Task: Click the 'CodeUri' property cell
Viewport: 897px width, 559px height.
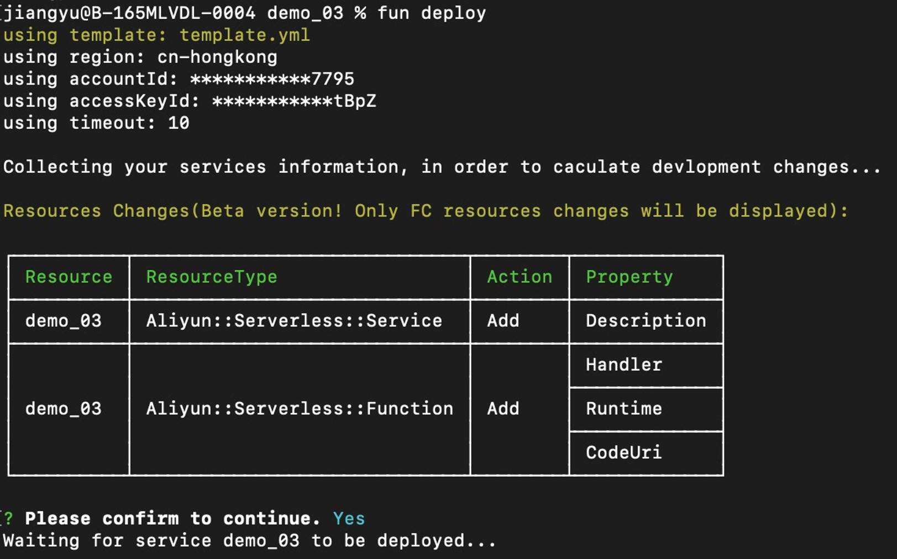Action: pyautogui.click(x=623, y=452)
